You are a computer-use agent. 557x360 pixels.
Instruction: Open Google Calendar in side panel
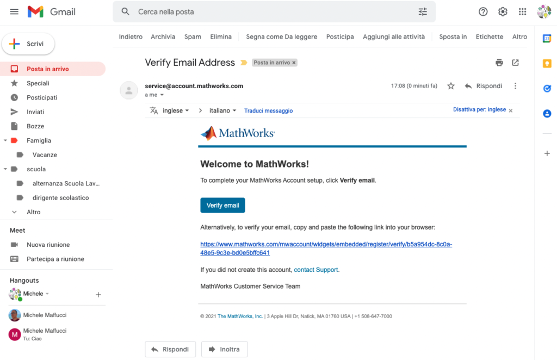click(x=547, y=38)
